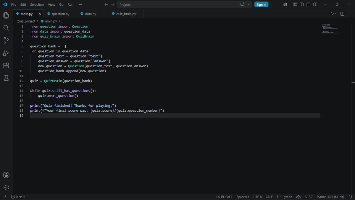This screenshot has width=355, height=200.
Task: Go forward with the right arrow
Action: coord(113,4)
